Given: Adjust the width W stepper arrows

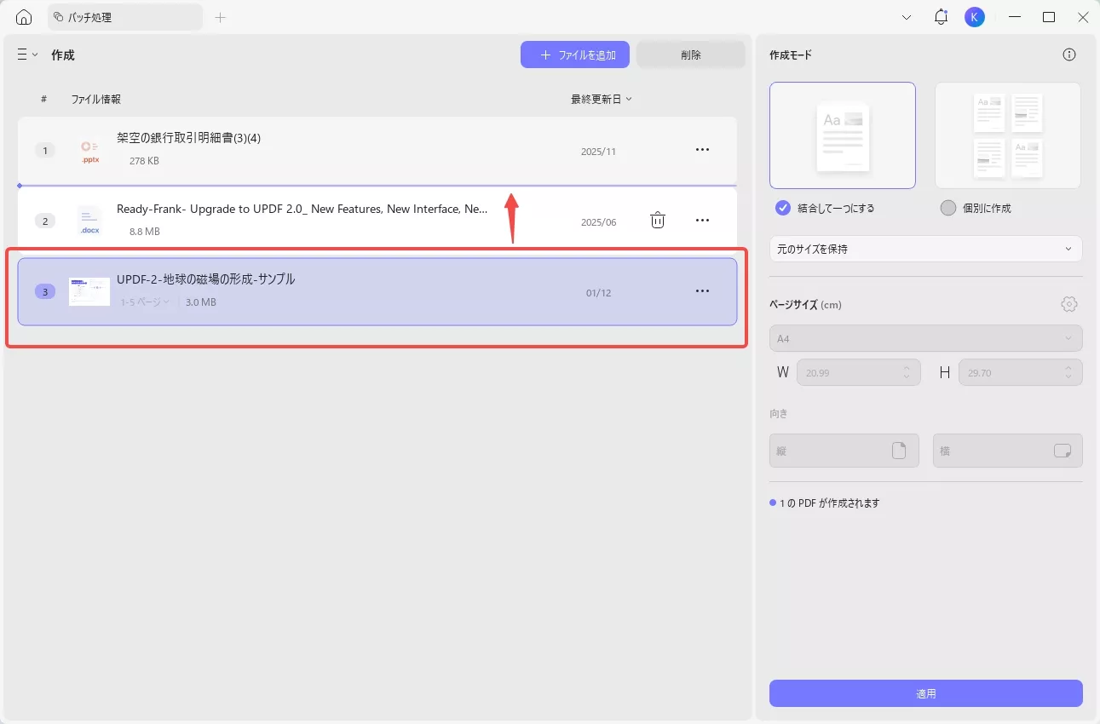Looking at the screenshot, I should click(907, 372).
